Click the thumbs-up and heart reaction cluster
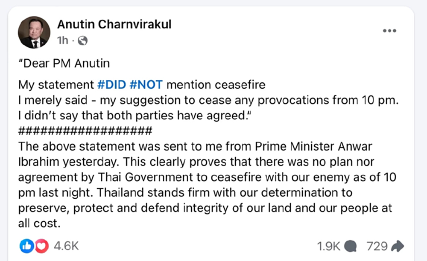The width and height of the screenshot is (427, 261). pyautogui.click(x=33, y=246)
